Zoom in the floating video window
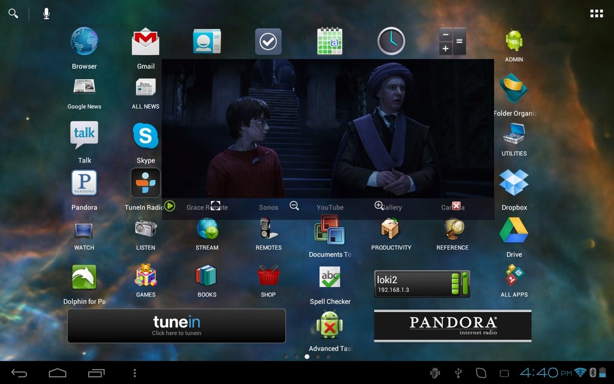This screenshot has width=614, height=384. 379,206
